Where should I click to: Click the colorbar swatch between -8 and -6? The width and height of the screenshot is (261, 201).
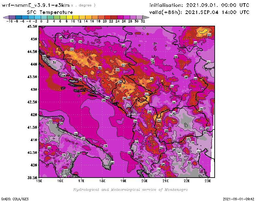19,17
